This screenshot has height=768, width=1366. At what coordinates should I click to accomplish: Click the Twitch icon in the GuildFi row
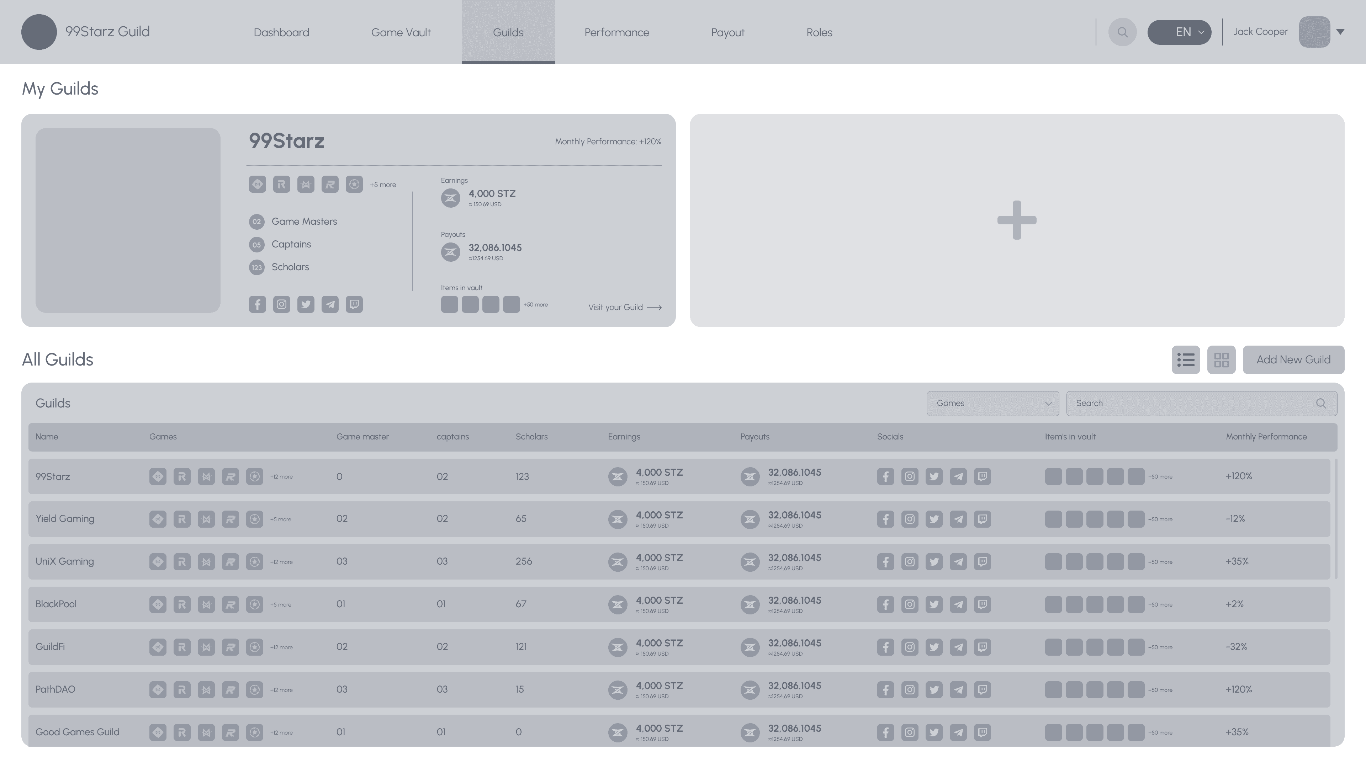click(x=983, y=647)
